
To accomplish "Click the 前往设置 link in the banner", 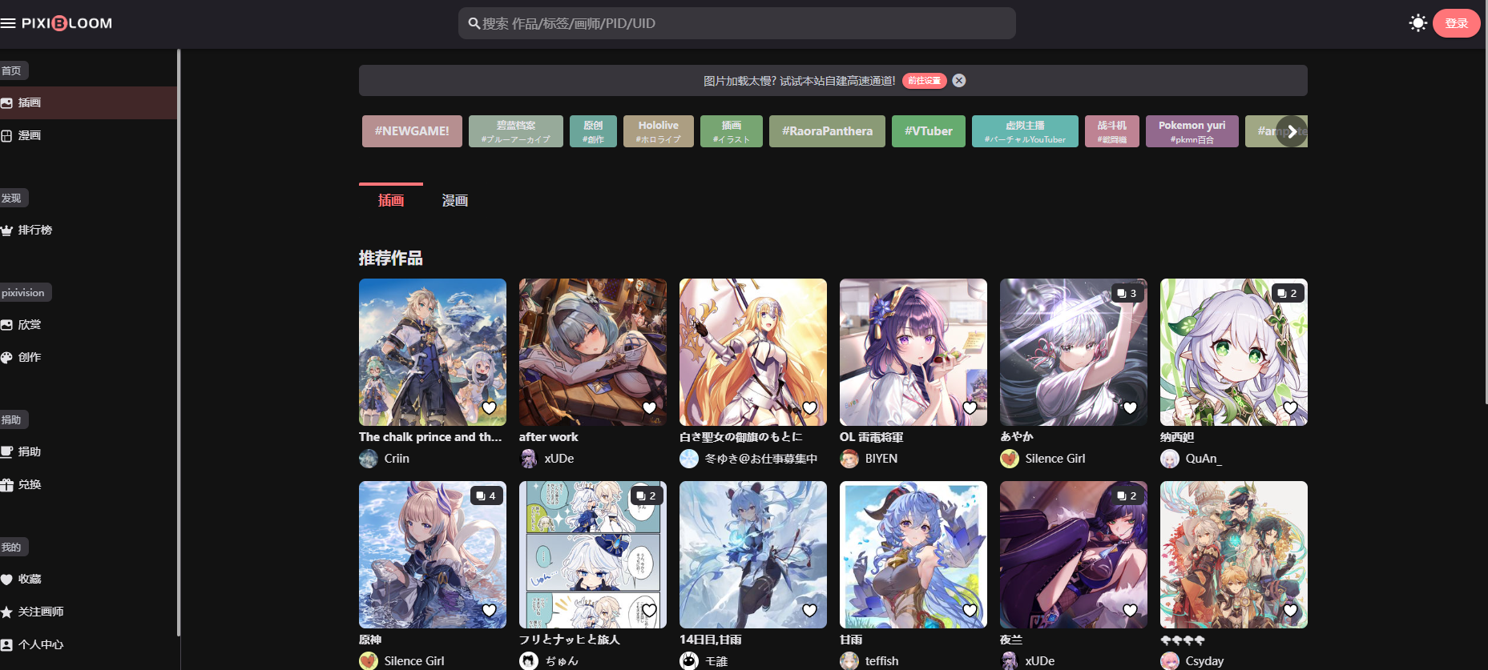I will pyautogui.click(x=924, y=81).
